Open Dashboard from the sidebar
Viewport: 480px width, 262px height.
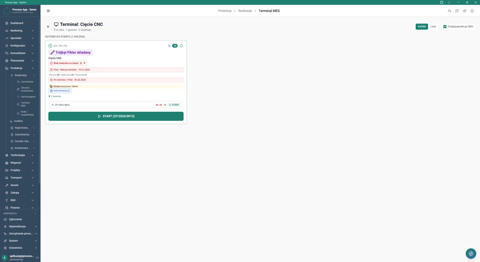pyautogui.click(x=17, y=23)
